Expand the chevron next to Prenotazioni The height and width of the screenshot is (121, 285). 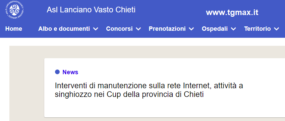(x=191, y=29)
